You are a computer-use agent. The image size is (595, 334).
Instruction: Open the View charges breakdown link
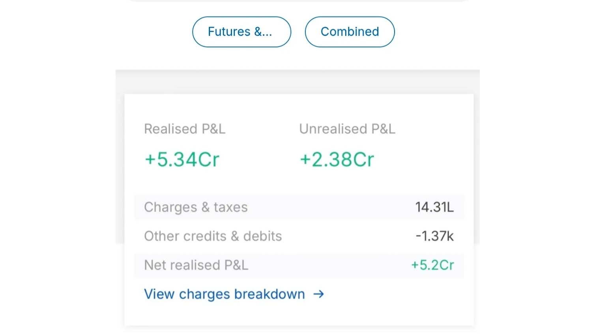234,294
